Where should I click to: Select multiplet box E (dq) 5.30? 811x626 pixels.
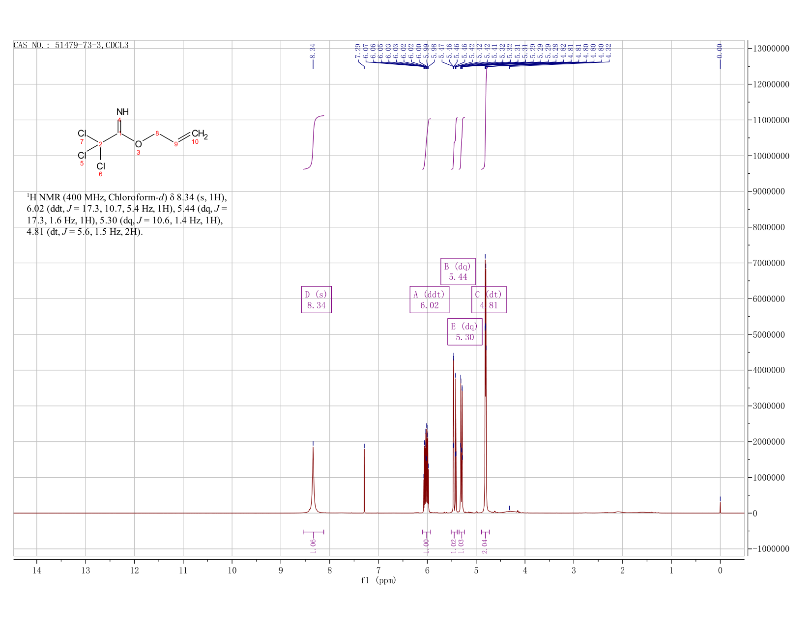465,332
